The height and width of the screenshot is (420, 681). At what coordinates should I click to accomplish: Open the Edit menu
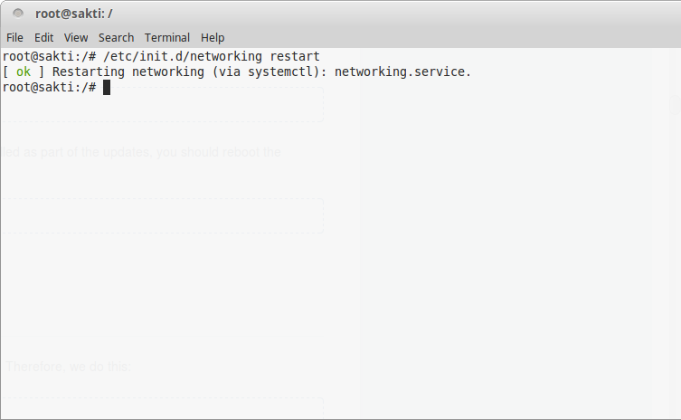(x=44, y=38)
